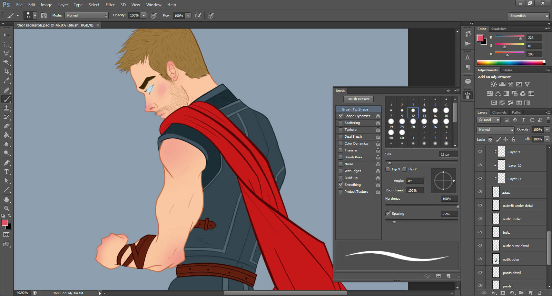Enable the Scattering checkbox
Image resolution: width=552 pixels, height=296 pixels.
click(x=341, y=123)
